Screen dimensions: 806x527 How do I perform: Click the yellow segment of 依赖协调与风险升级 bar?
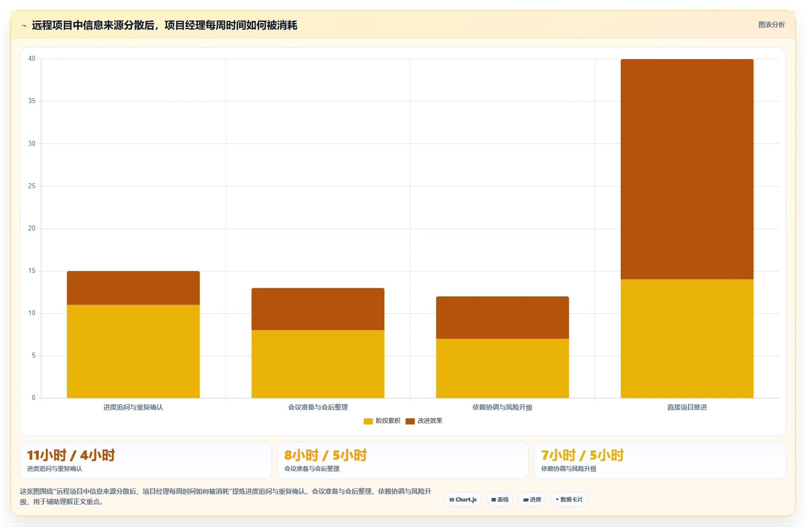(502, 368)
